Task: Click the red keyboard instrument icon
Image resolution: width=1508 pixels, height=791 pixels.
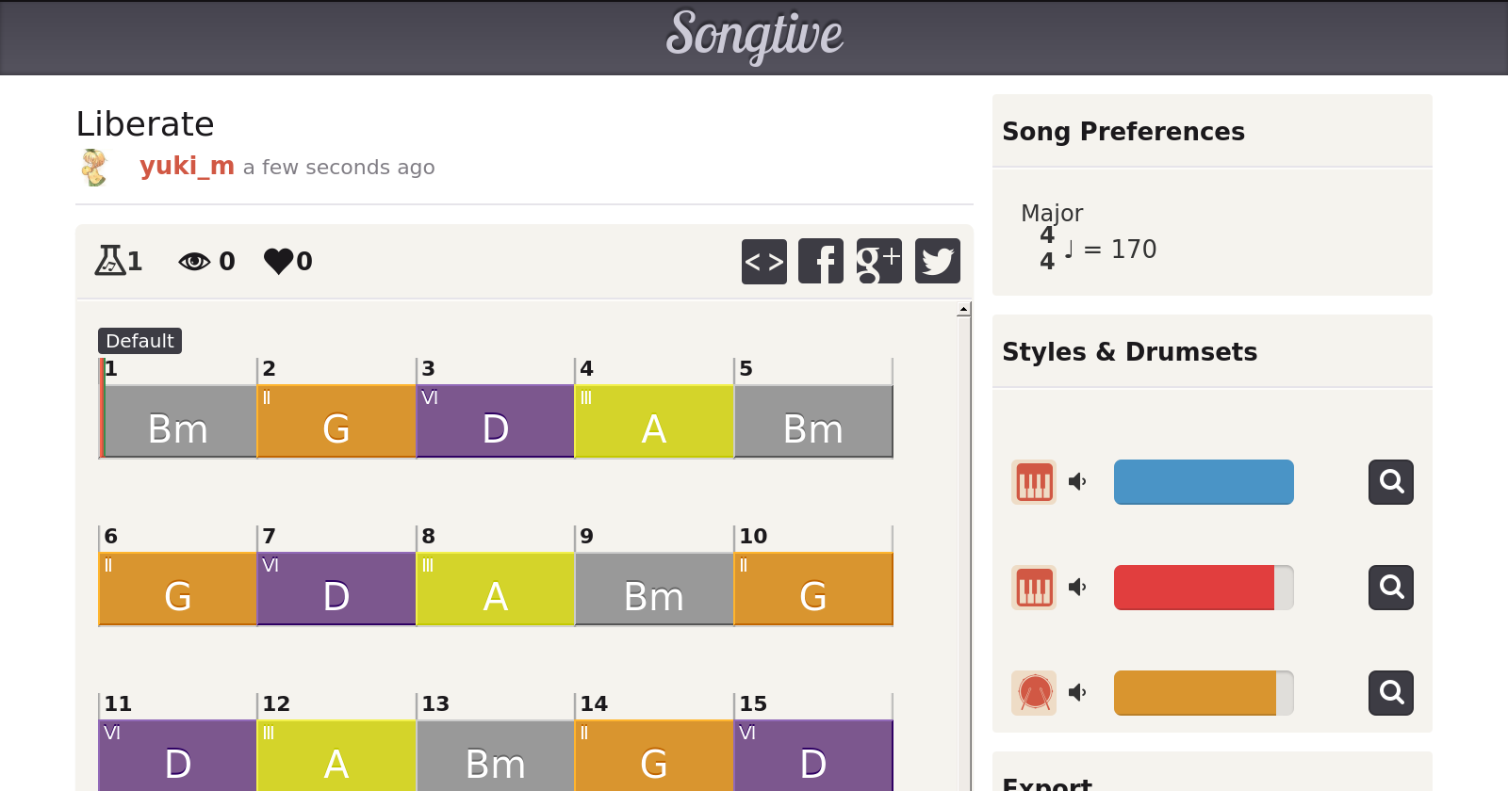Action: (x=1034, y=588)
